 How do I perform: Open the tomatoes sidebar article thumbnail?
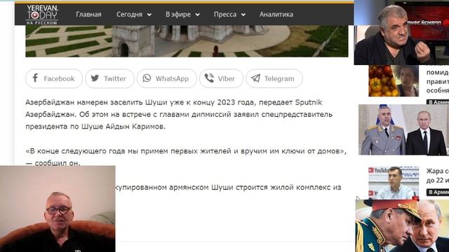394,81
